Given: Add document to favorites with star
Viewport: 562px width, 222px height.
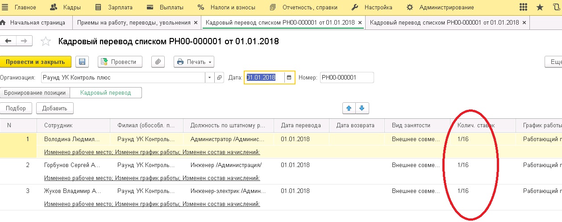Looking at the screenshot, I should pos(46,42).
